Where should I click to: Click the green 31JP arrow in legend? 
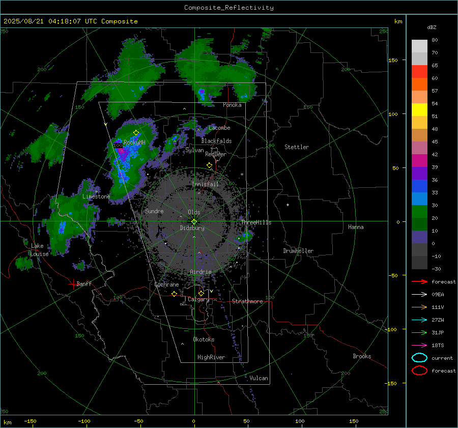419,332
